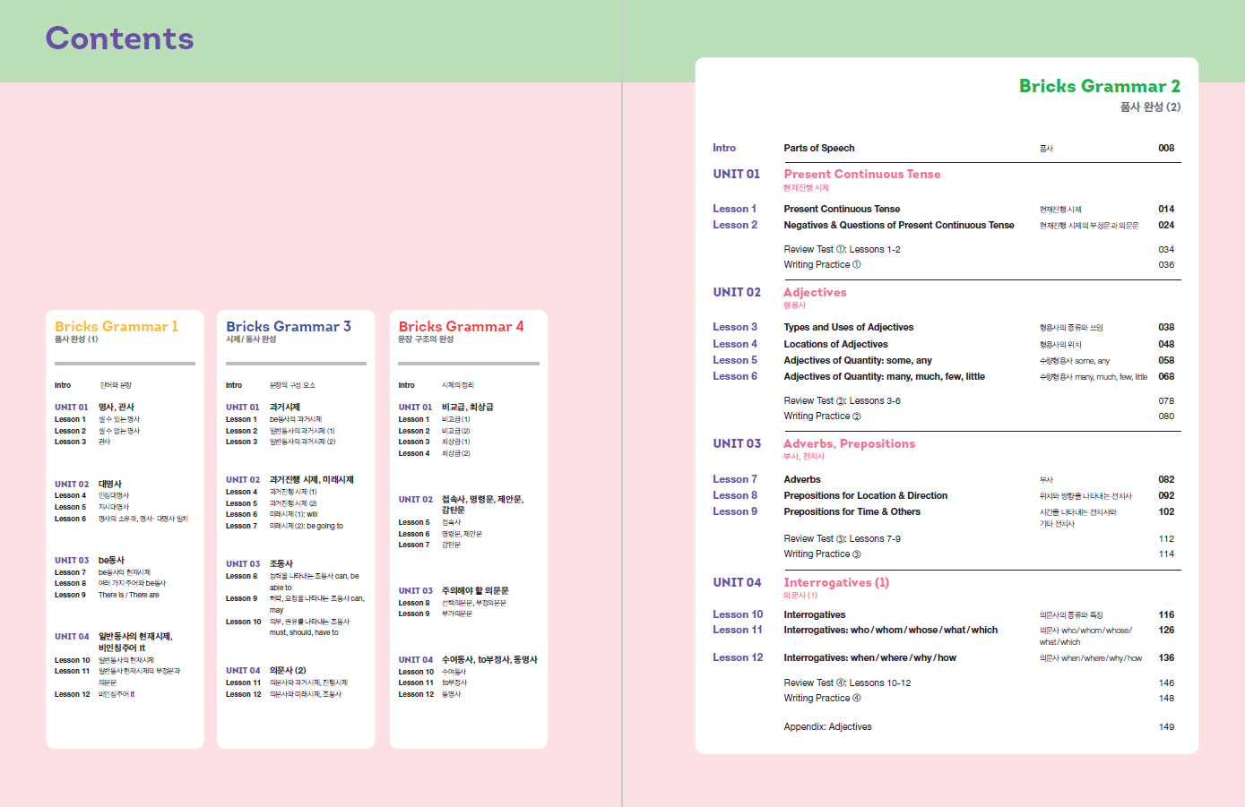The width and height of the screenshot is (1245, 807).
Task: Click page number "136"
Action: point(1166,657)
